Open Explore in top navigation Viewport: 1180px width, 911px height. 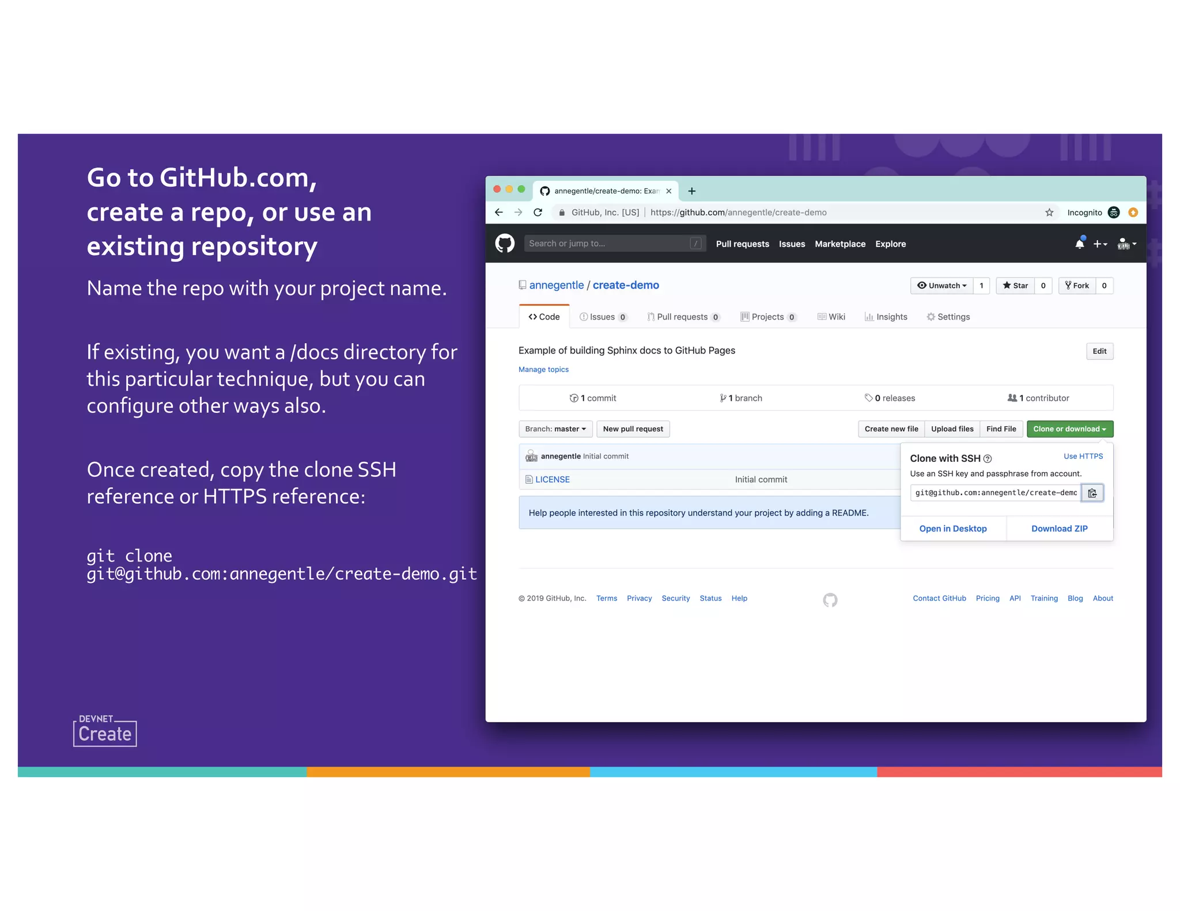pyautogui.click(x=890, y=244)
